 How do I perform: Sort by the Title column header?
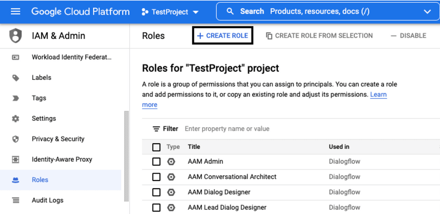point(194,146)
